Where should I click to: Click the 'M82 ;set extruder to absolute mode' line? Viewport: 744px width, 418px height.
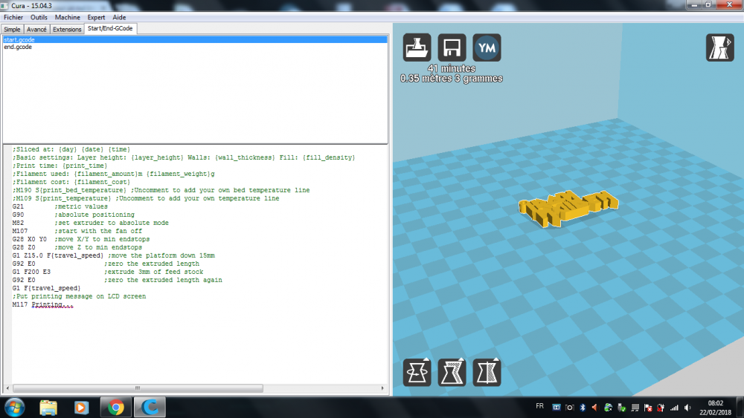90,223
